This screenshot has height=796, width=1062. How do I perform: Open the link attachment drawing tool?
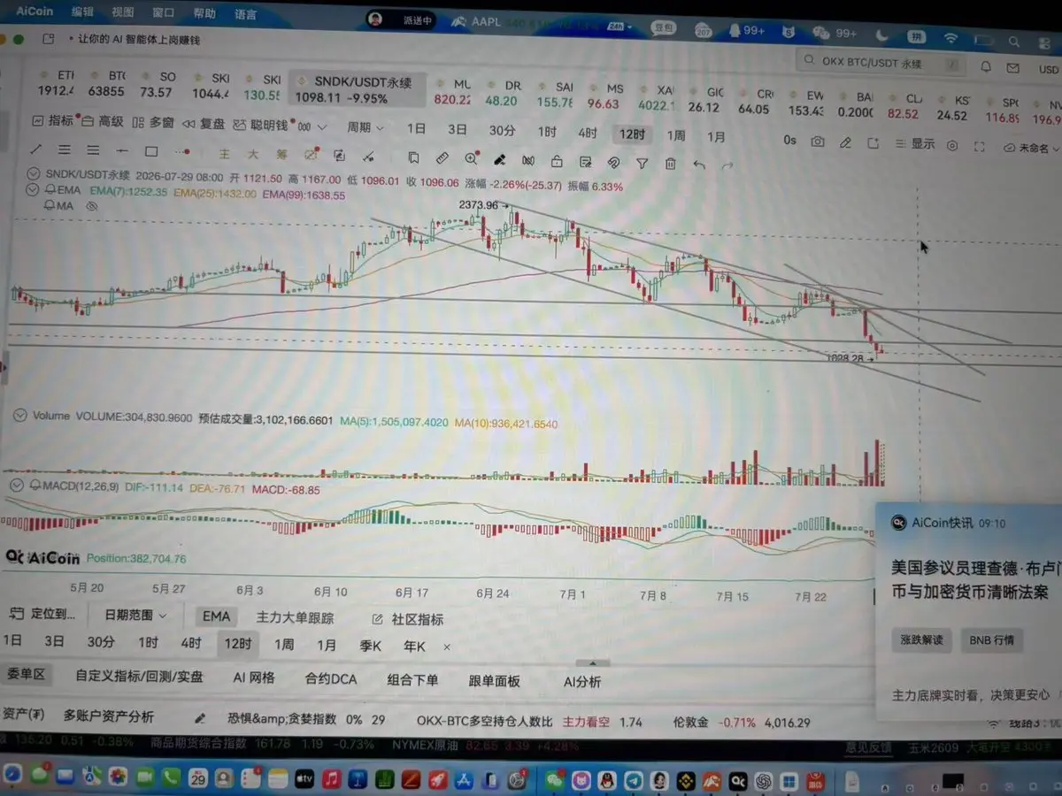613,162
